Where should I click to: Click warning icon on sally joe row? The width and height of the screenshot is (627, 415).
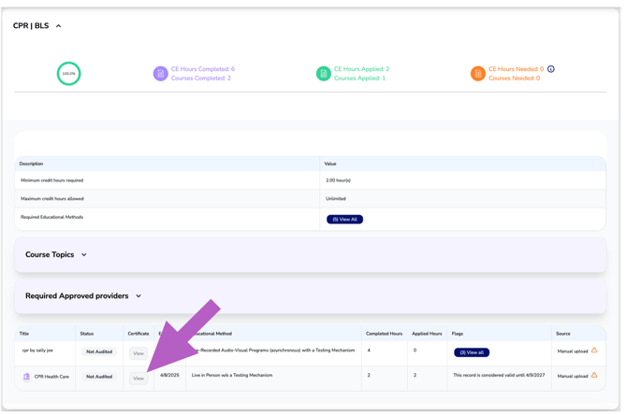[594, 351]
